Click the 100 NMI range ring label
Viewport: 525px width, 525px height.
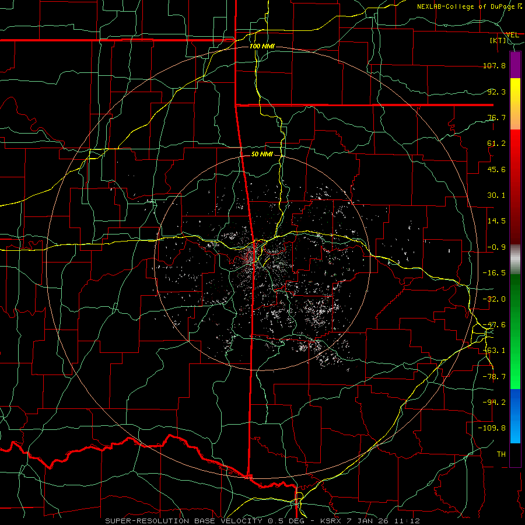262,46
